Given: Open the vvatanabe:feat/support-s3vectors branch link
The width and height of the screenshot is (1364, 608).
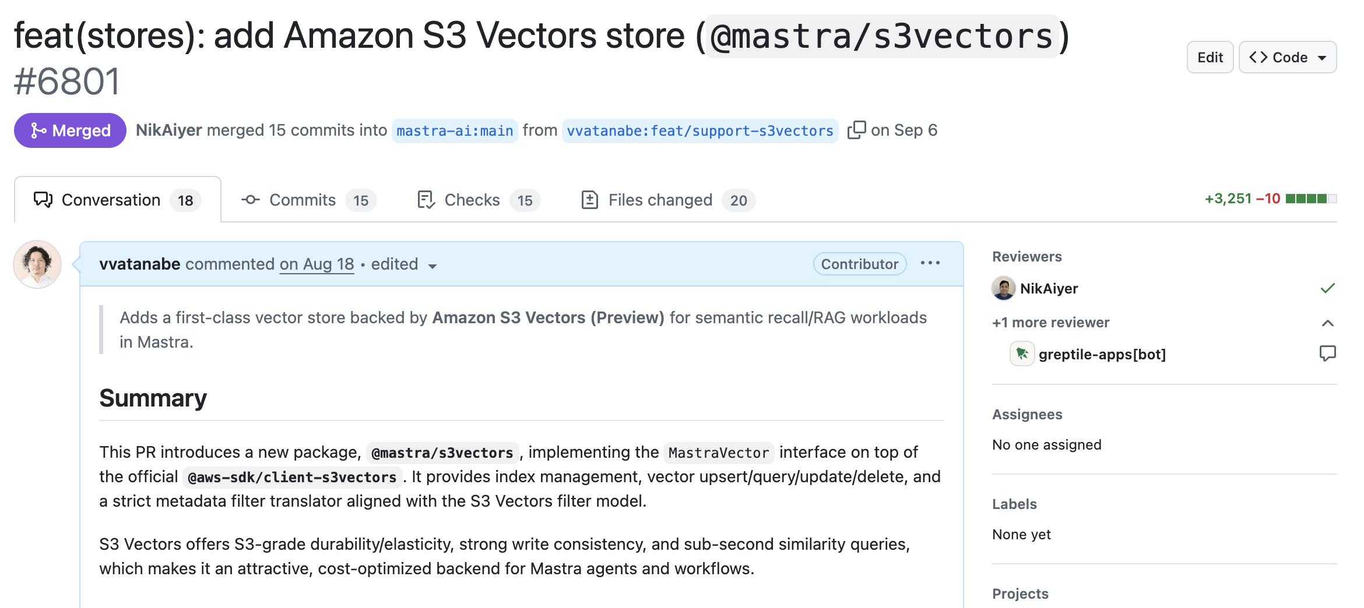Looking at the screenshot, I should point(699,130).
